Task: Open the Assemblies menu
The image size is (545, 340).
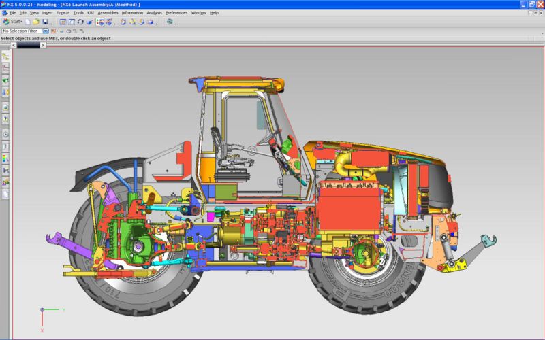Action: [107, 12]
